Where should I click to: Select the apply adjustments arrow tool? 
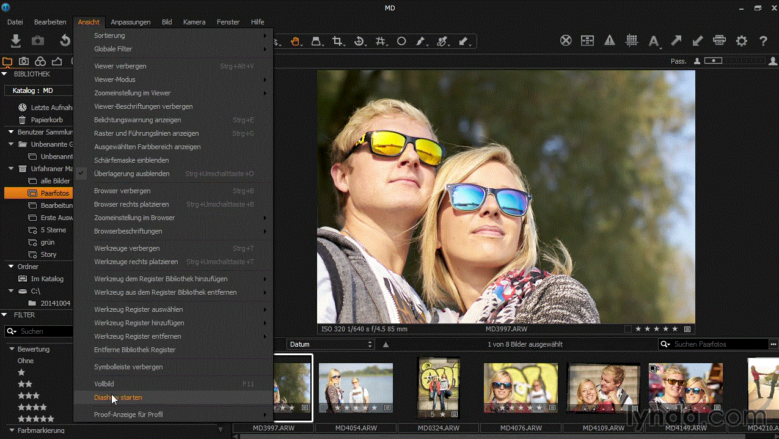(464, 41)
